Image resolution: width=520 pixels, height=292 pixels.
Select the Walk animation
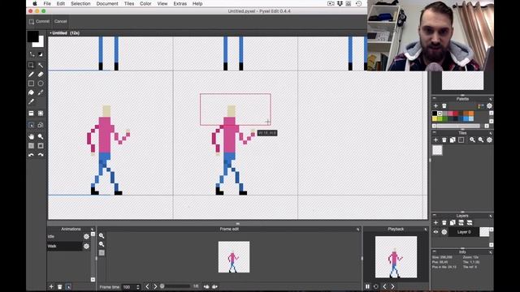[x=65, y=247]
